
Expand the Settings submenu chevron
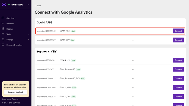pyautogui.click(x=29, y=39)
